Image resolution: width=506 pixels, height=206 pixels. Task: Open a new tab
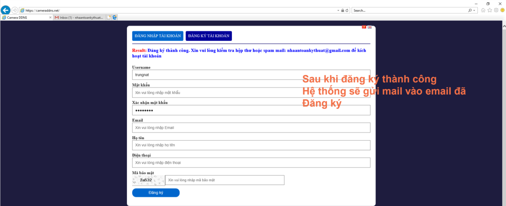click(109, 17)
